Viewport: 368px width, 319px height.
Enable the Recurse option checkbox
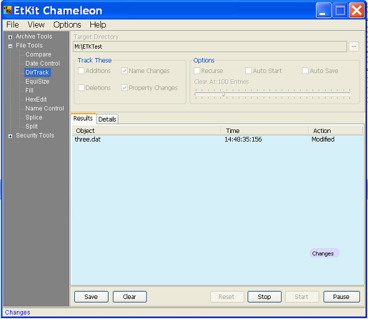click(x=197, y=71)
